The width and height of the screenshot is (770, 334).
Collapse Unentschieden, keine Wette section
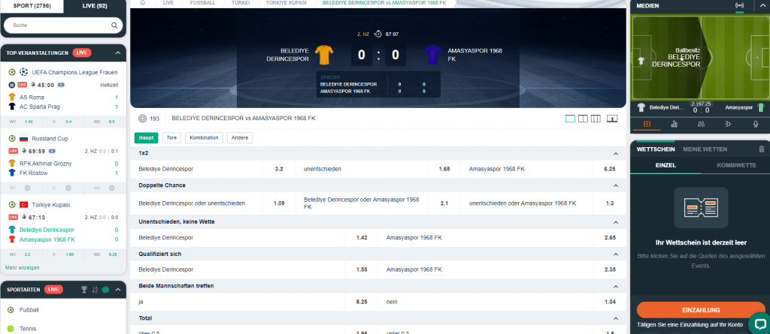(616, 221)
